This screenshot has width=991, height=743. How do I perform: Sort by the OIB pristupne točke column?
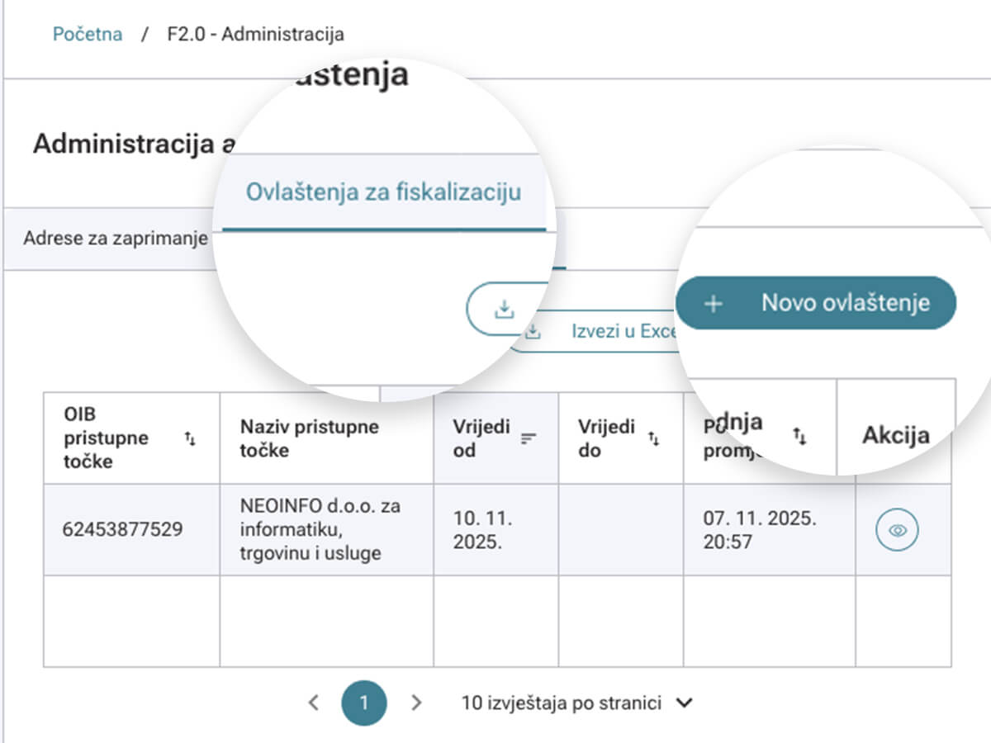coord(190,438)
